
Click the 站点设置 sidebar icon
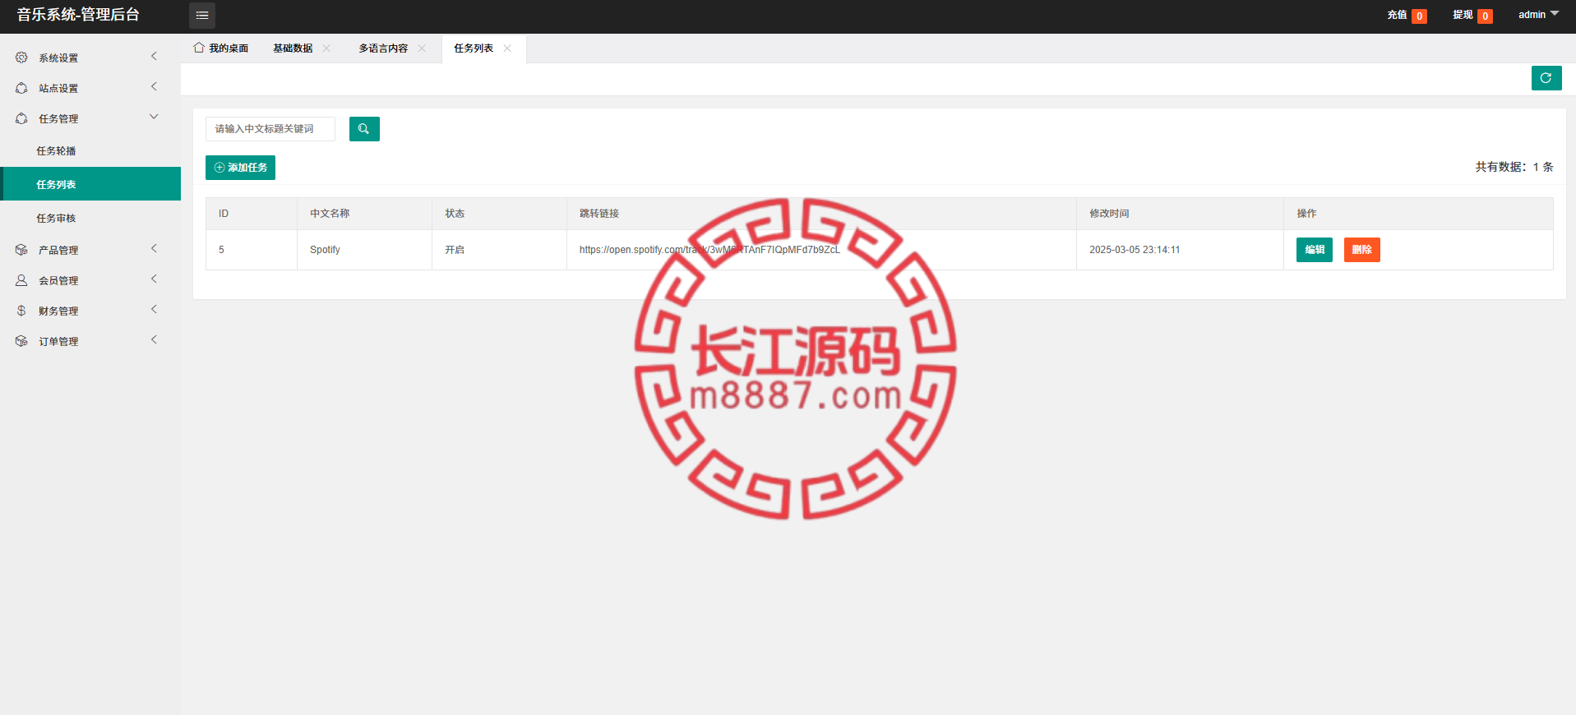coord(21,88)
